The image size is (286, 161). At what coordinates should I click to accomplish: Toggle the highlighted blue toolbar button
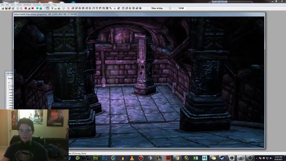[48, 8]
